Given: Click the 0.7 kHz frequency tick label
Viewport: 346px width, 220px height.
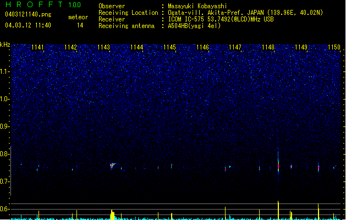Looking at the screenshot, I should click(4, 182).
